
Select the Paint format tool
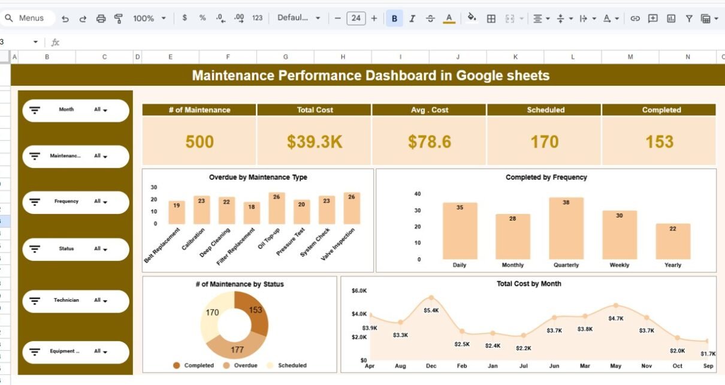tap(119, 19)
